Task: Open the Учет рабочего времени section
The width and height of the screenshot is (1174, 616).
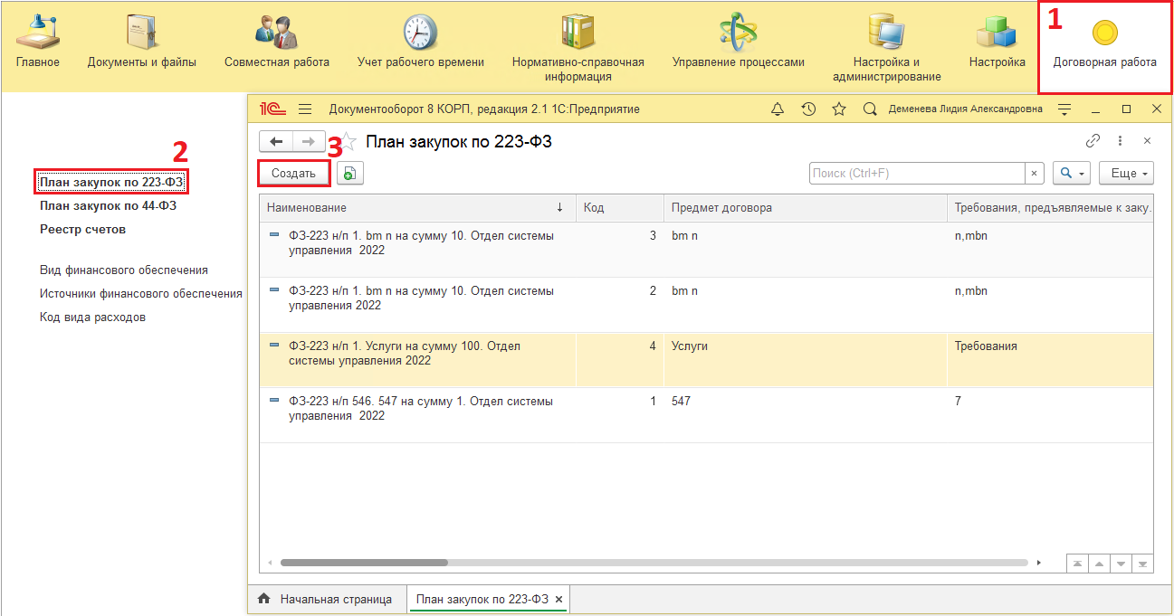Action: click(x=420, y=43)
